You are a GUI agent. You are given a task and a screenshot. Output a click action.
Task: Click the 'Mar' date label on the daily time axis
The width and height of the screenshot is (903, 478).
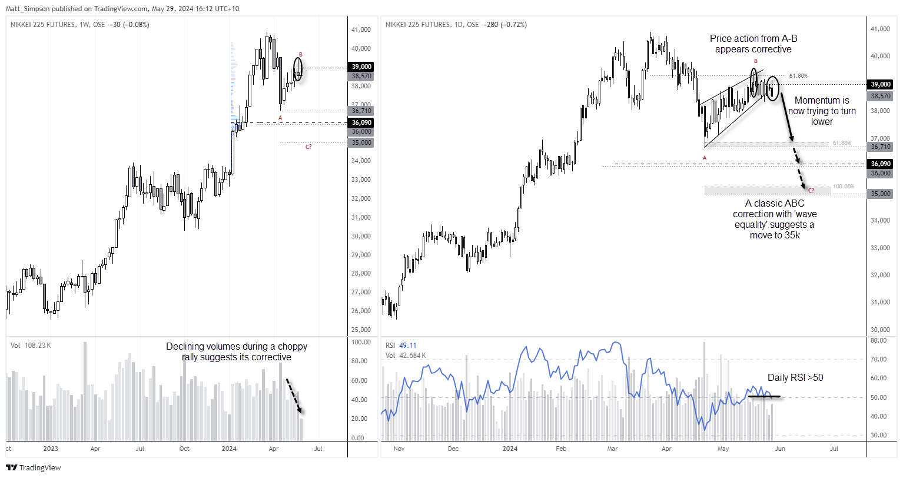click(x=612, y=449)
